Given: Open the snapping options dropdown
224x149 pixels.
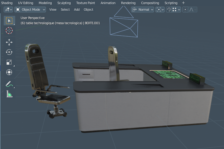Looking at the screenshot, I should [x=176, y=9].
